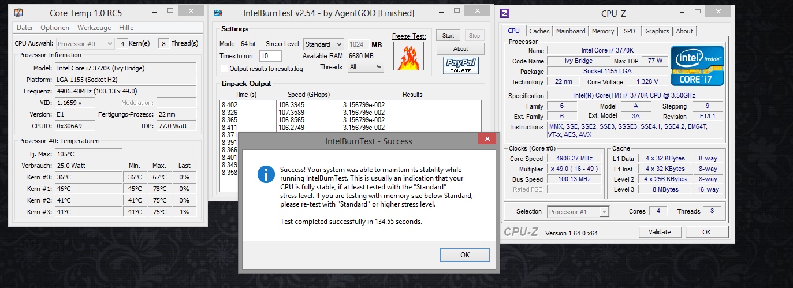Image resolution: width=793 pixels, height=288 pixels.
Task: Switch to the SPD tab in CPU-Z
Action: click(630, 31)
